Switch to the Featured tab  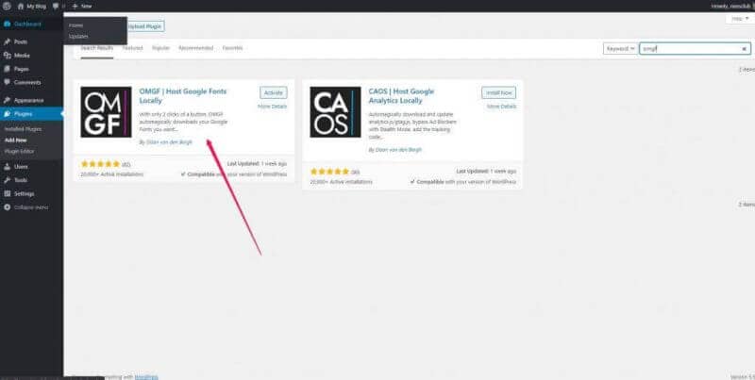coord(132,48)
